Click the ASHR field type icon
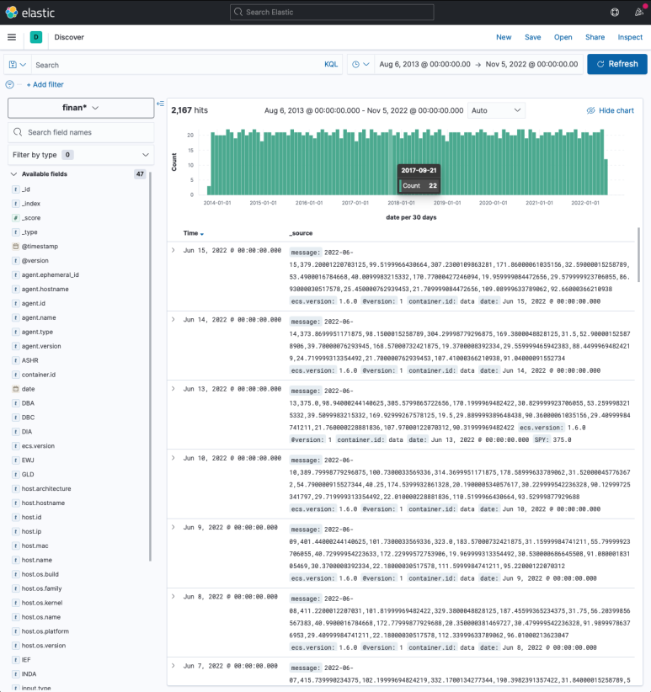This screenshot has width=651, height=692. pos(16,360)
